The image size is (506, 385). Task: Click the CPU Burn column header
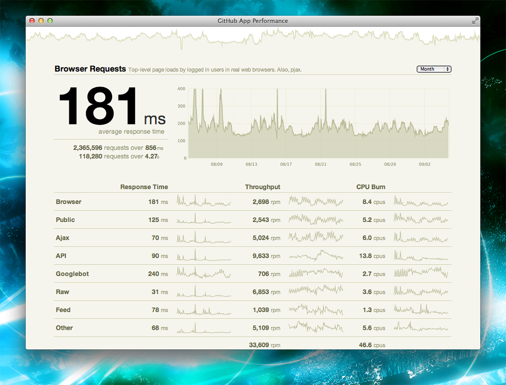point(371,187)
